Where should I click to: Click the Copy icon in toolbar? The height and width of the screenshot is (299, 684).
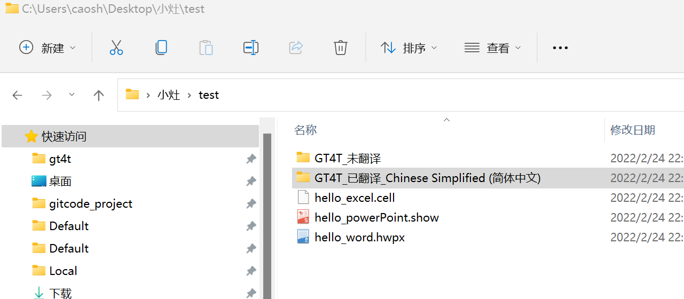coord(161,48)
